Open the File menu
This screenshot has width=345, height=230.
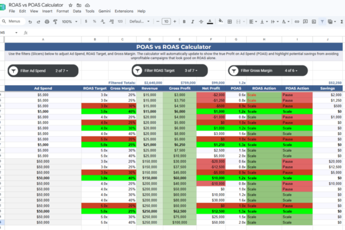click(x=12, y=11)
